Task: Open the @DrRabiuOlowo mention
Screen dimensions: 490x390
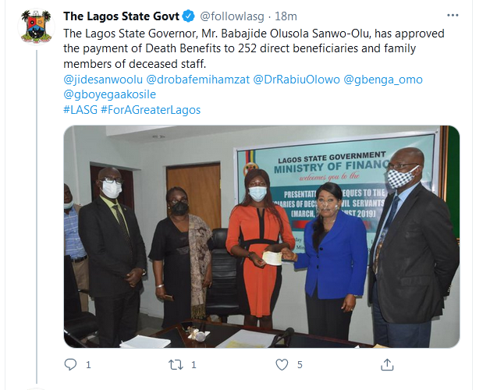Action: click(296, 80)
